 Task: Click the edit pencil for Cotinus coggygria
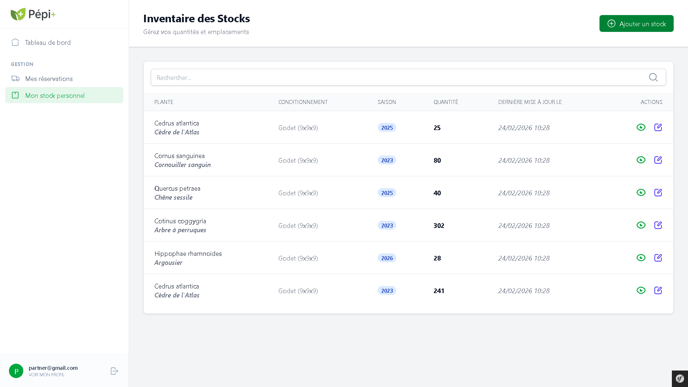coord(658,225)
